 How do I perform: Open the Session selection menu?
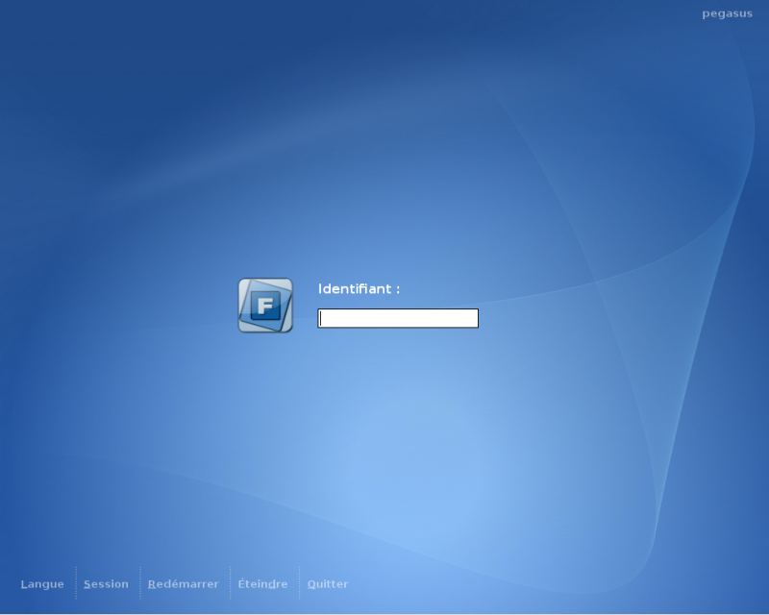pos(106,584)
